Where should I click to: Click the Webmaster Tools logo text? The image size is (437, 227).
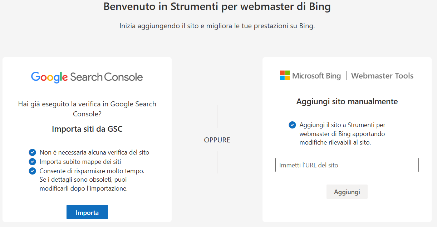(382, 76)
